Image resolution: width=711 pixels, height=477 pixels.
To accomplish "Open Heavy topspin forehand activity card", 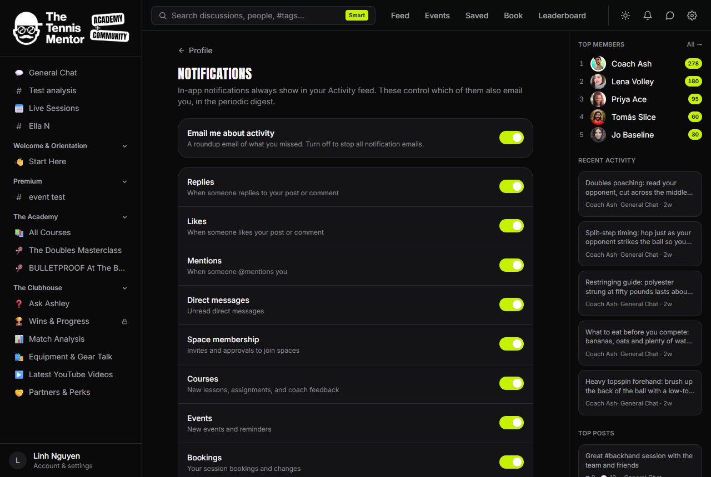I will pyautogui.click(x=640, y=392).
